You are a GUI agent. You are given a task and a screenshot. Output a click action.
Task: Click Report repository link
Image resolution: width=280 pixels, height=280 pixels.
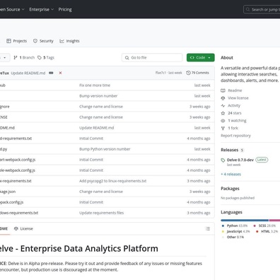pos(235,136)
